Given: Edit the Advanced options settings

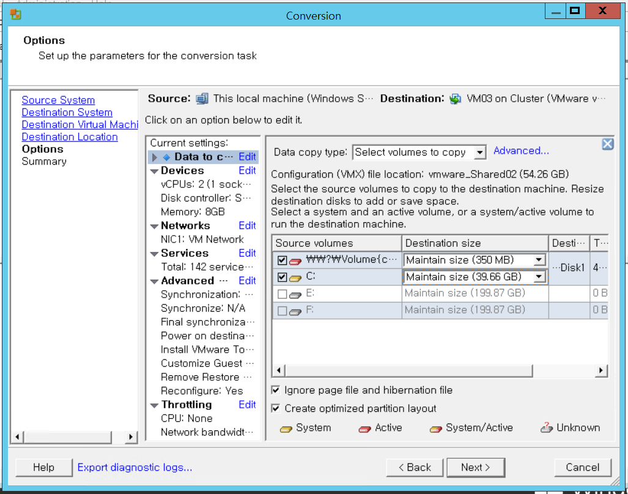Looking at the screenshot, I should click(x=247, y=281).
